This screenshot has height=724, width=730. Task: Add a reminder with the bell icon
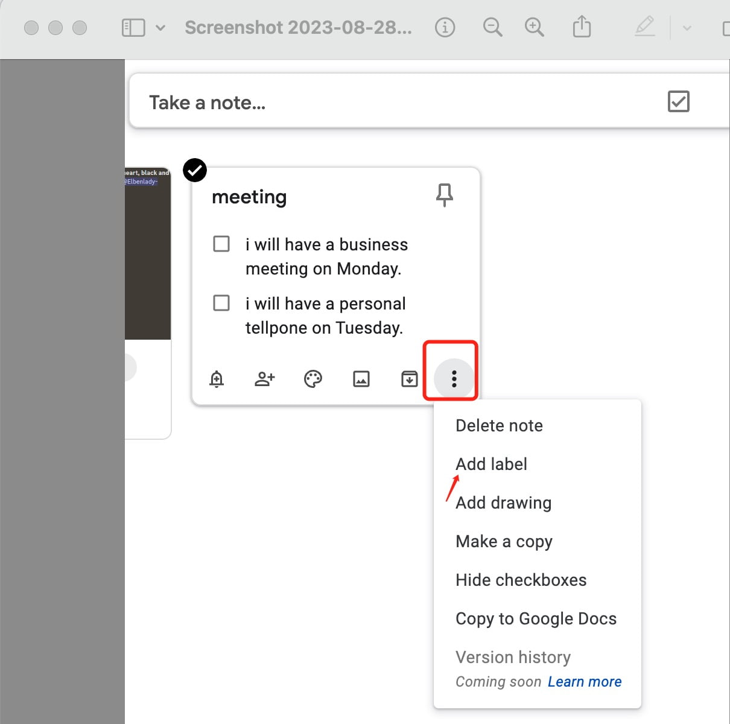click(x=217, y=379)
